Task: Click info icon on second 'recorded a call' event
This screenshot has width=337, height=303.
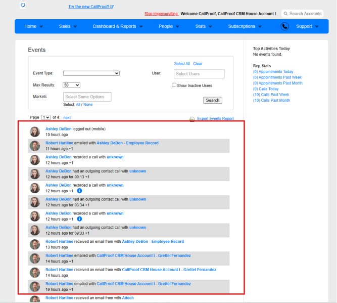Action: [79, 191]
